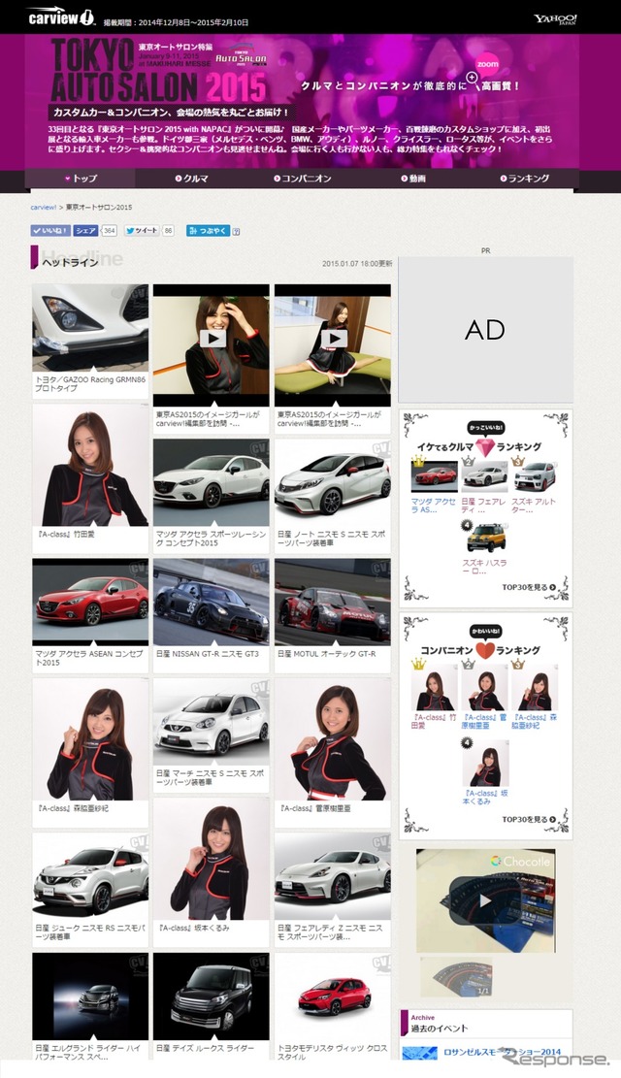Click the heart icon in companion ranking header

485,650
